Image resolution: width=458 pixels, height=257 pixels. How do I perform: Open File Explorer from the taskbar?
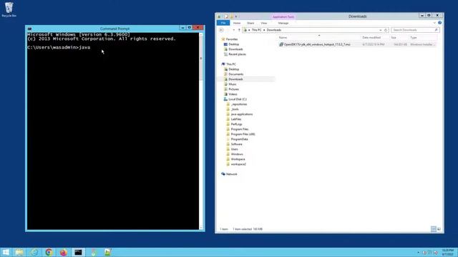tap(19, 252)
